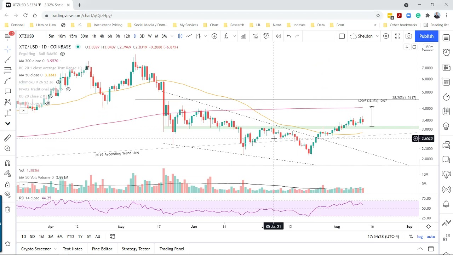
Task: Expand the indicators favorites dropdown arrow
Action: point(234,36)
